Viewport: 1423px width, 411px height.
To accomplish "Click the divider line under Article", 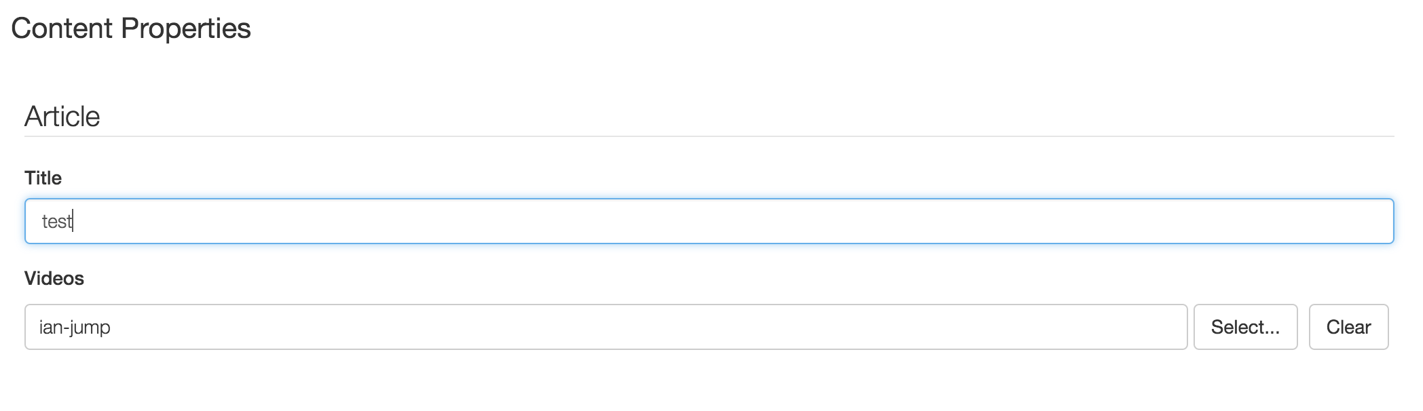I will [709, 136].
